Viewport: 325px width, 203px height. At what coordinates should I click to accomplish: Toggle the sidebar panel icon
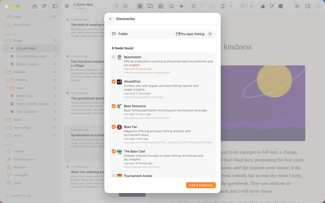pos(55,6)
